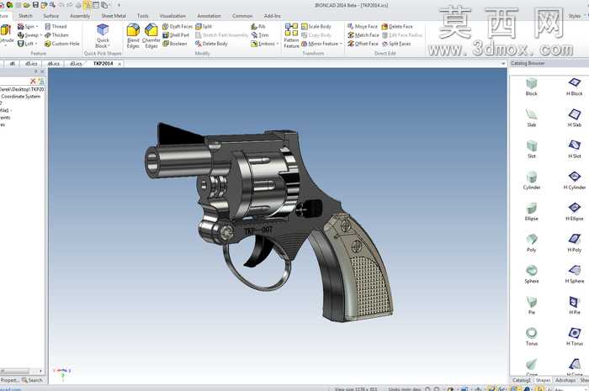Screen dimensions: 589x391
Task: Open the Spin dropdown arrow
Action: [x=37, y=26]
